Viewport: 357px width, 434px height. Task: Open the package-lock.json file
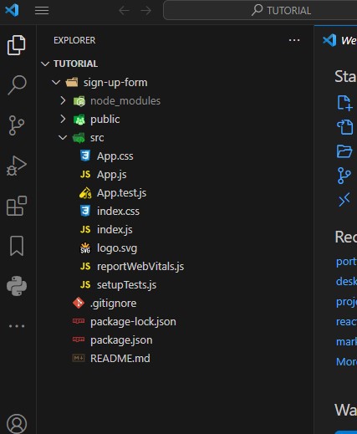pos(175,322)
